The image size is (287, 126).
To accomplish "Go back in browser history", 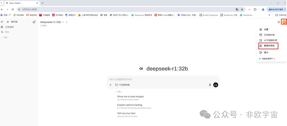I will 2,10.
